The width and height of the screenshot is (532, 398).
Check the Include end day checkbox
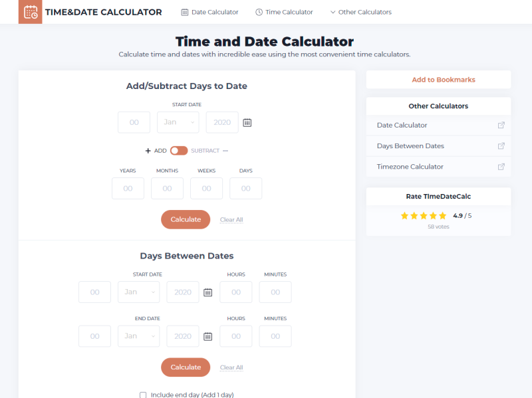pyautogui.click(x=143, y=395)
